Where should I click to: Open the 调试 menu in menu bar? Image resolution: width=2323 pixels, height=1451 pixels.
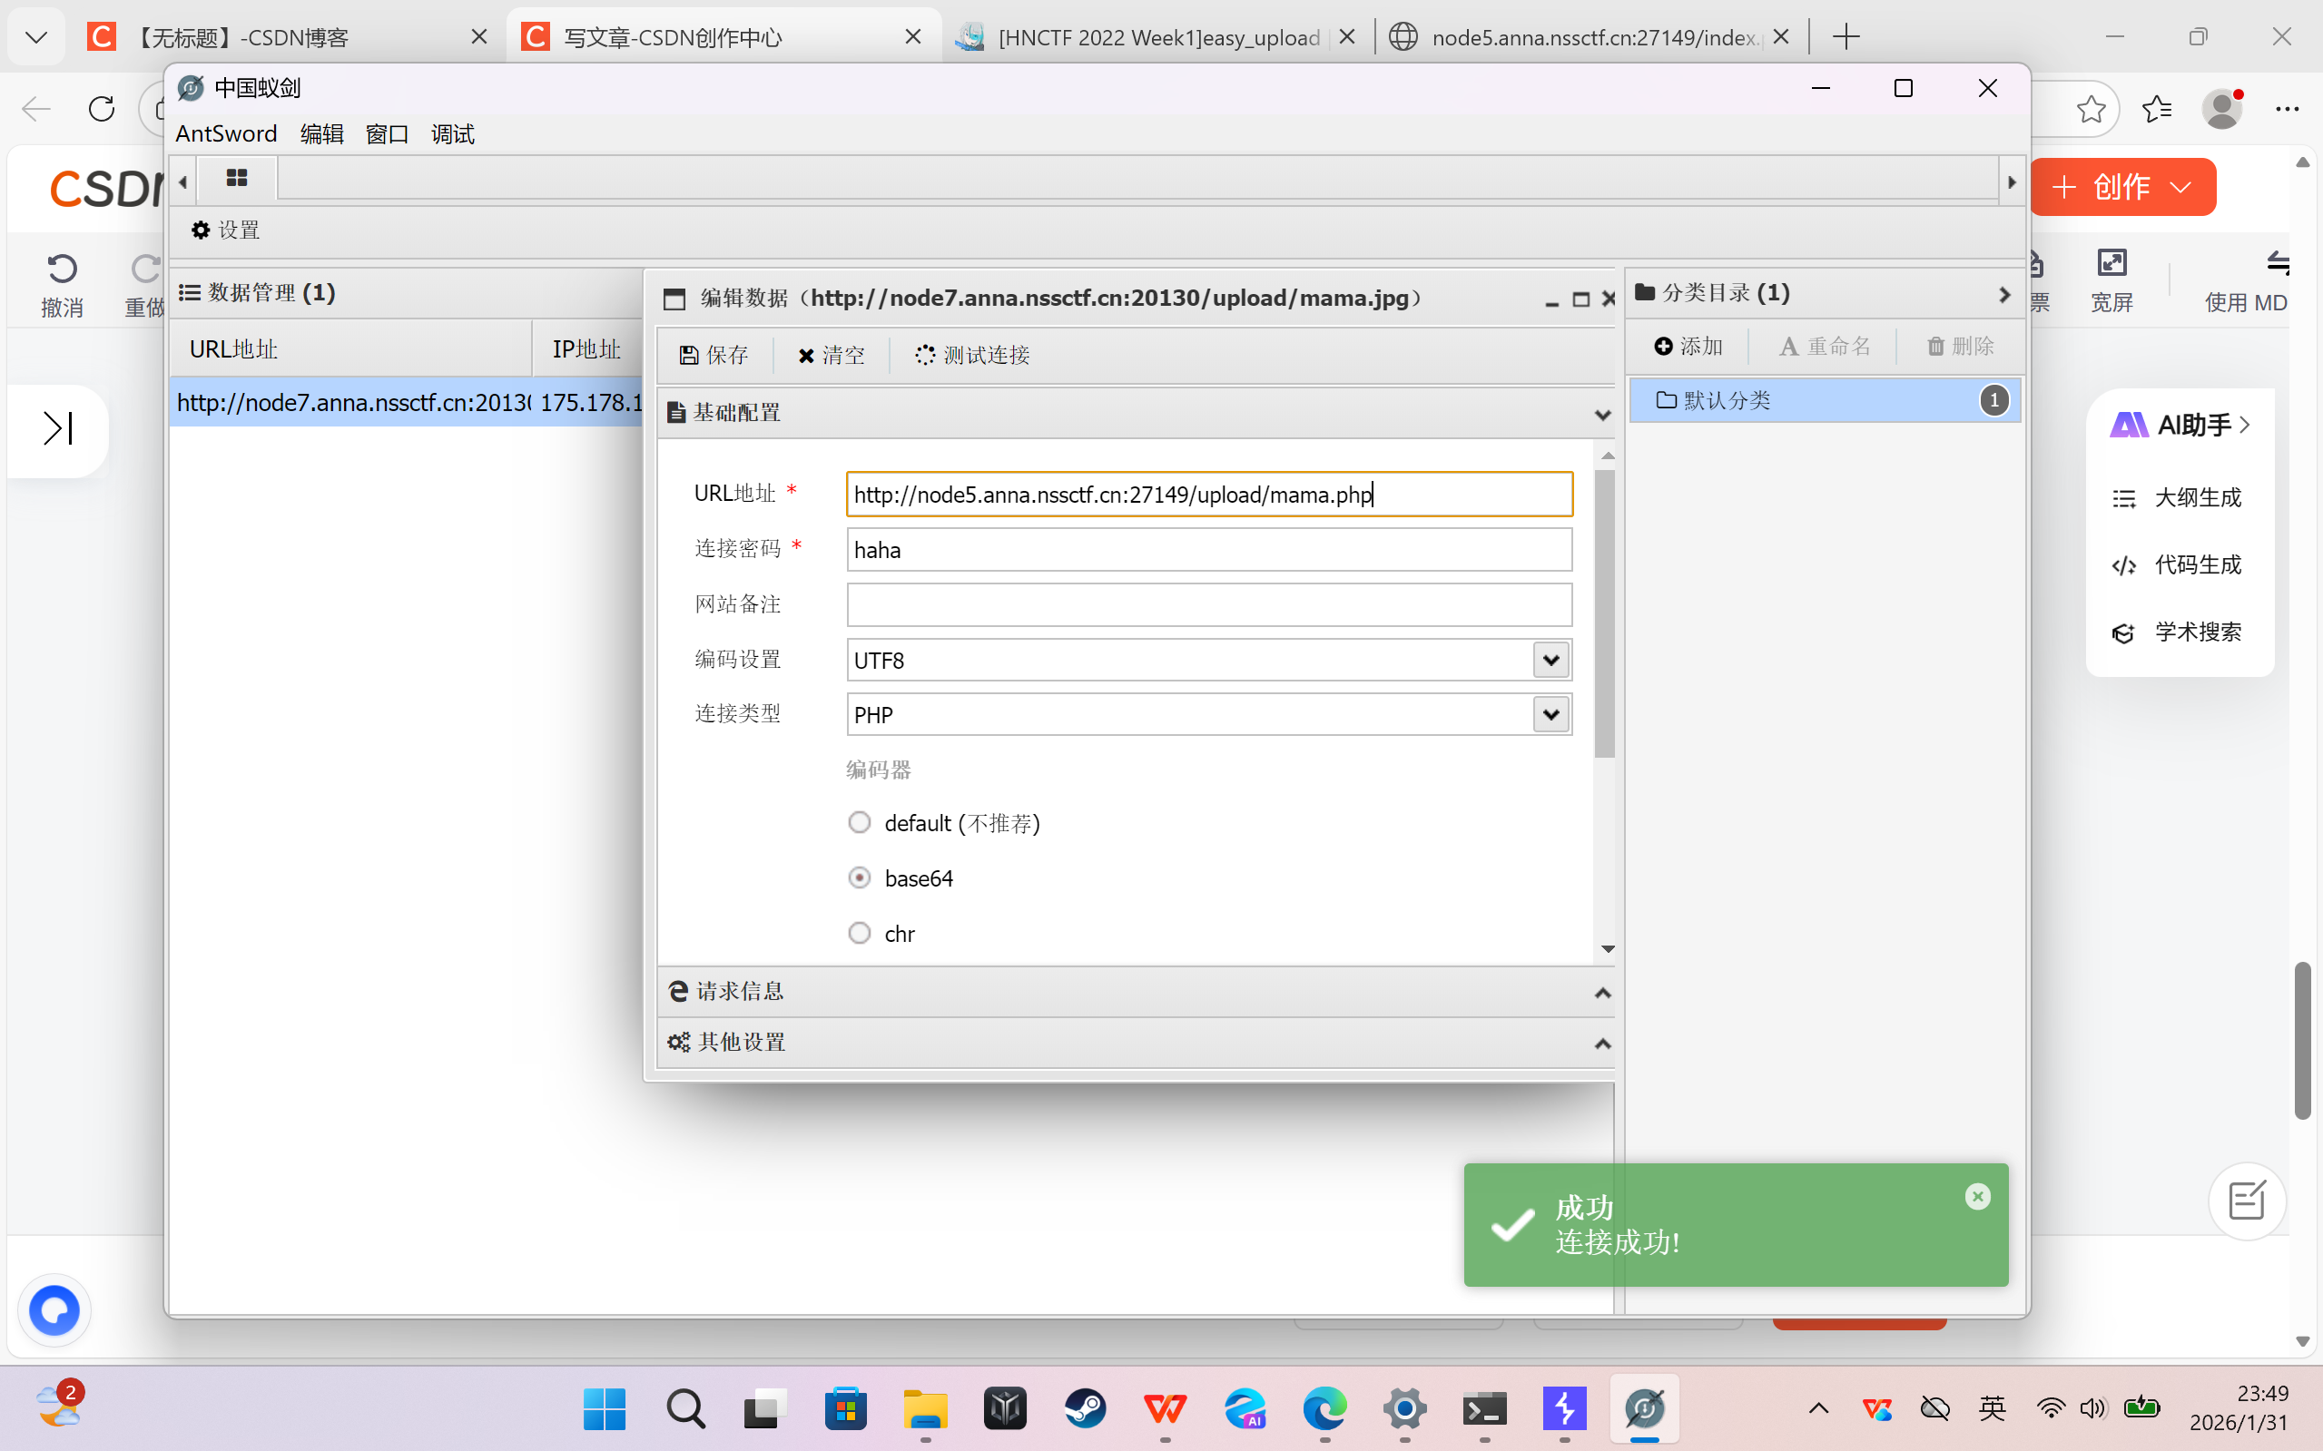[452, 134]
